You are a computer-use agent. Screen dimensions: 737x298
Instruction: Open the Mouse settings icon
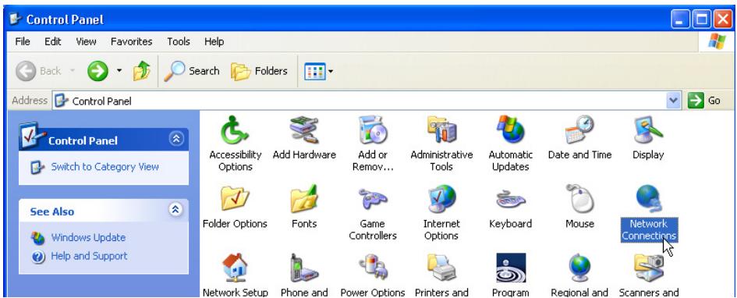pos(579,199)
